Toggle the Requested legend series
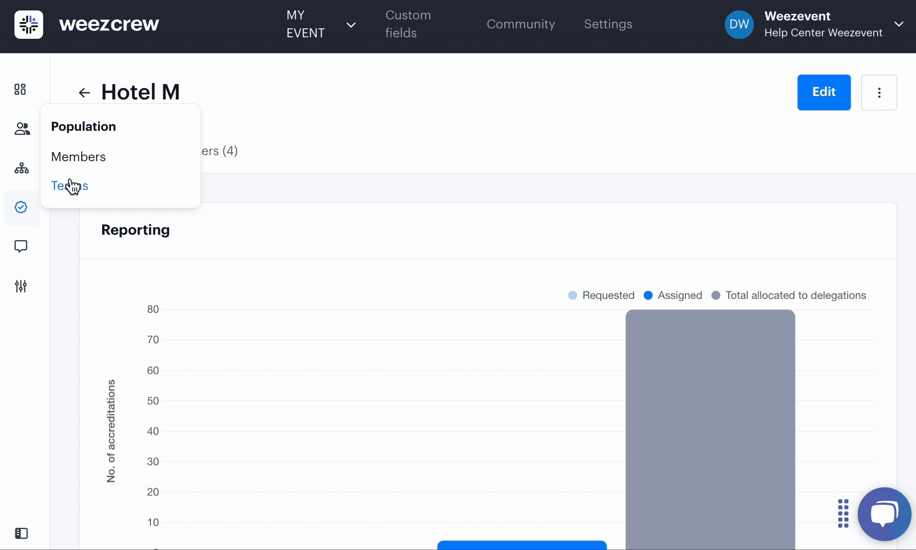This screenshot has width=916, height=550. [x=601, y=295]
